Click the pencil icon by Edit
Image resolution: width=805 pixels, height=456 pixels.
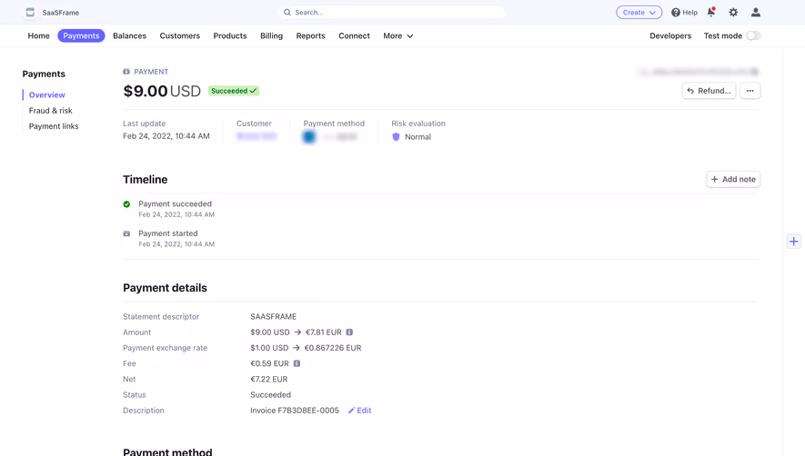click(352, 411)
